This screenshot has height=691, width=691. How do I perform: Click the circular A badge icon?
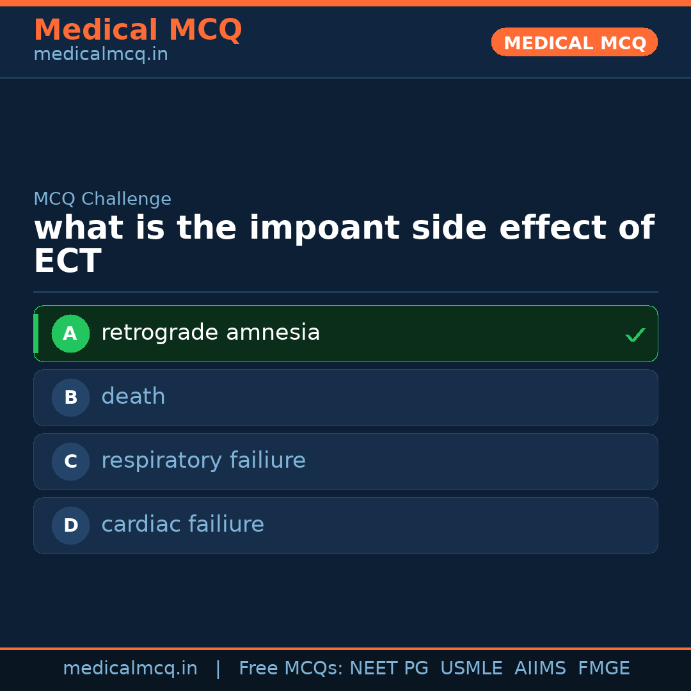click(70, 333)
